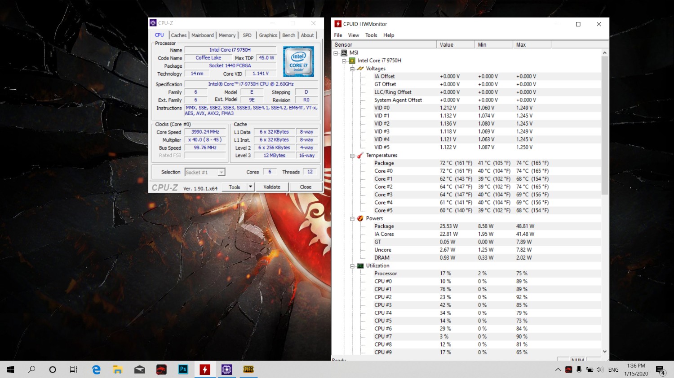Switch to HWMonitor taskbar icon
674x378 pixels.
(205, 369)
